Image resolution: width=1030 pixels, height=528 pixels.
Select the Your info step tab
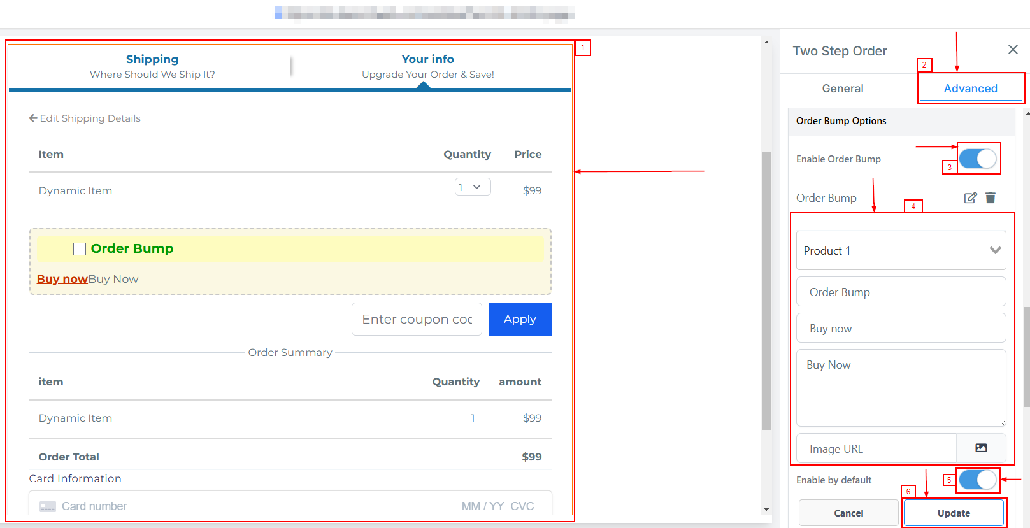pyautogui.click(x=428, y=66)
